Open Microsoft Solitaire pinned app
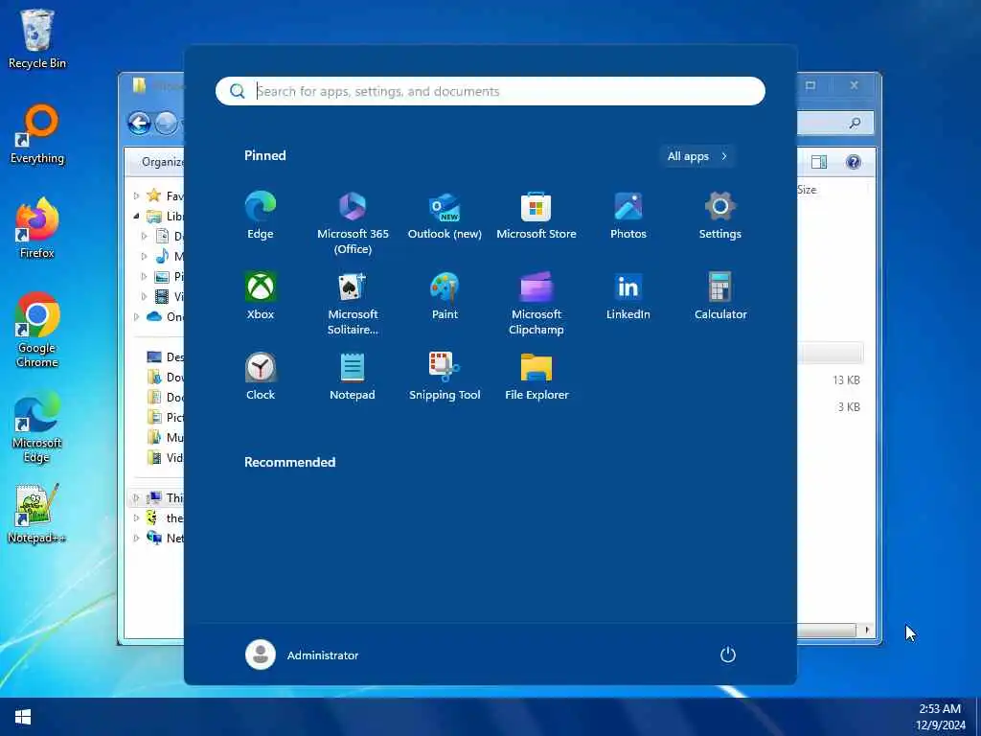 353,304
